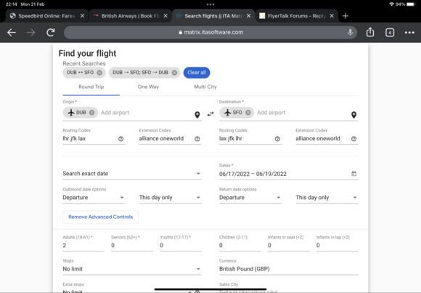Expand the Stops No limit dropdown

(x=132, y=269)
